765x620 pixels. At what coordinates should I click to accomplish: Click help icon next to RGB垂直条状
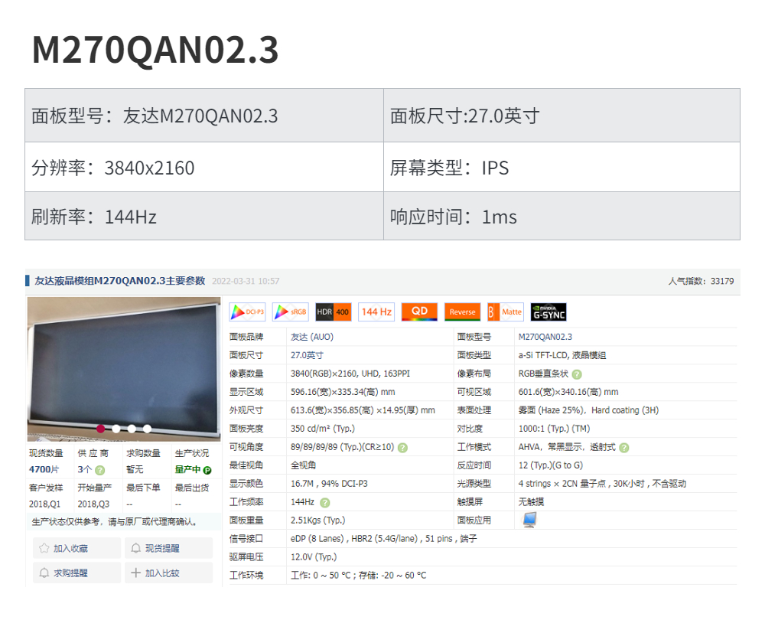point(577,374)
